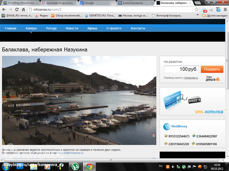Image resolution: width=229 pixels, height=171 pixels.
Task: Click the donation amount field showing 100
Action: 181,69
